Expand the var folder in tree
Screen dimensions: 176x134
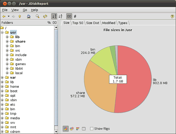[2, 77]
